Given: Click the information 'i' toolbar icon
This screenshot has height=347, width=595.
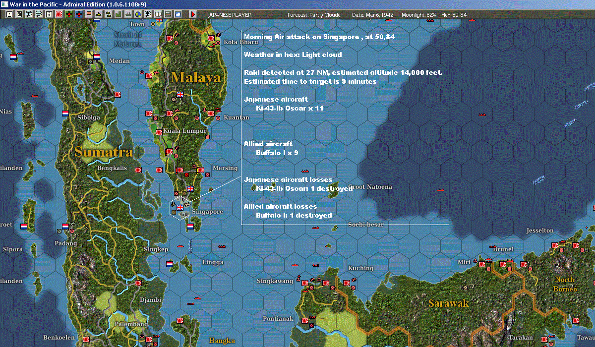Looking at the screenshot, I should [49, 14].
